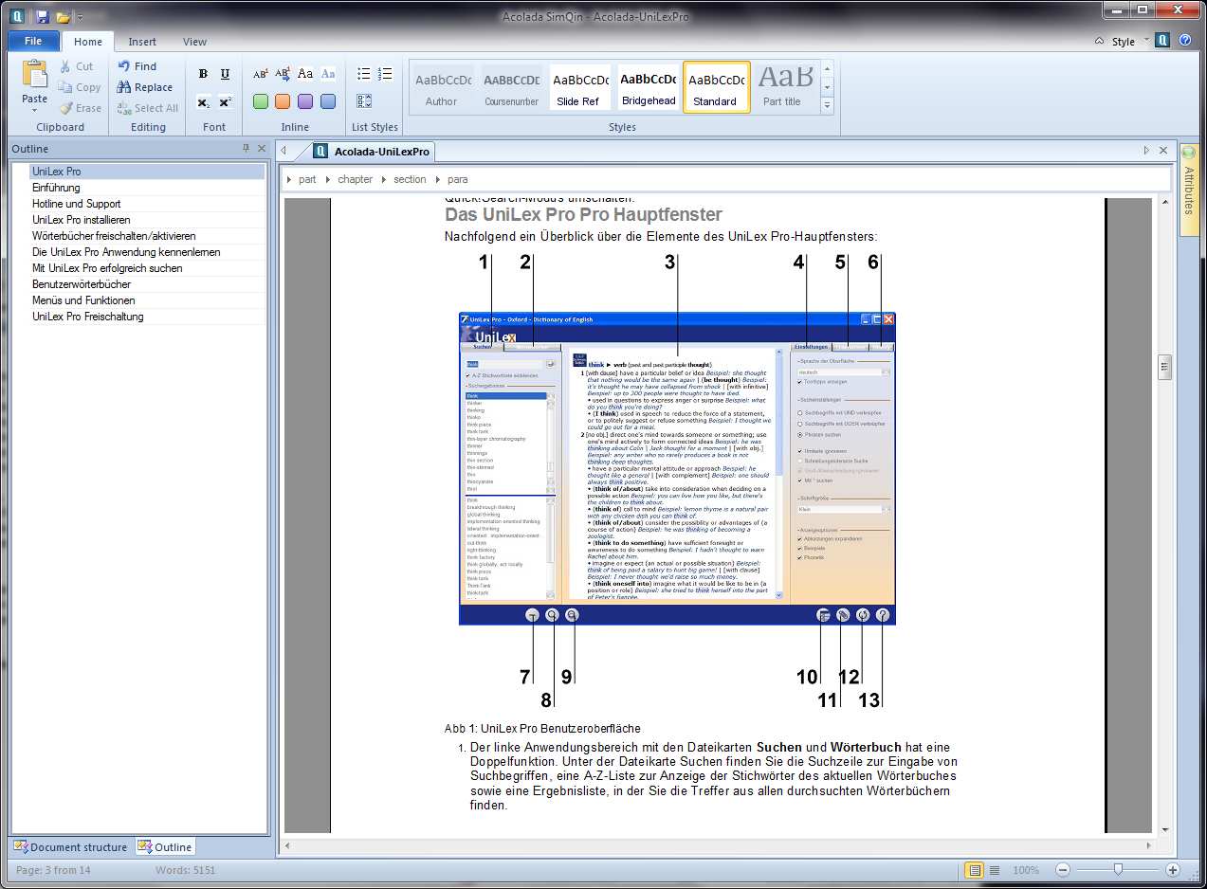The width and height of the screenshot is (1207, 889).
Task: Click the Replace button
Action: [145, 87]
